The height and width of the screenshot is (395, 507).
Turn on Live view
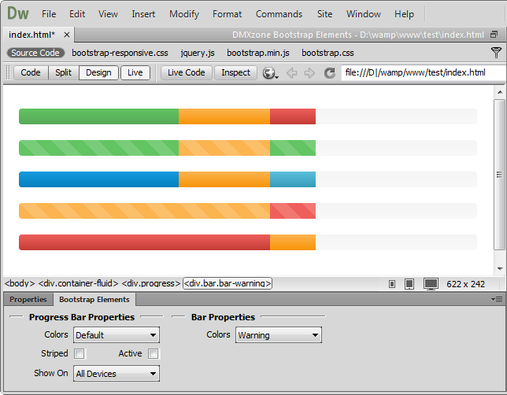[135, 72]
